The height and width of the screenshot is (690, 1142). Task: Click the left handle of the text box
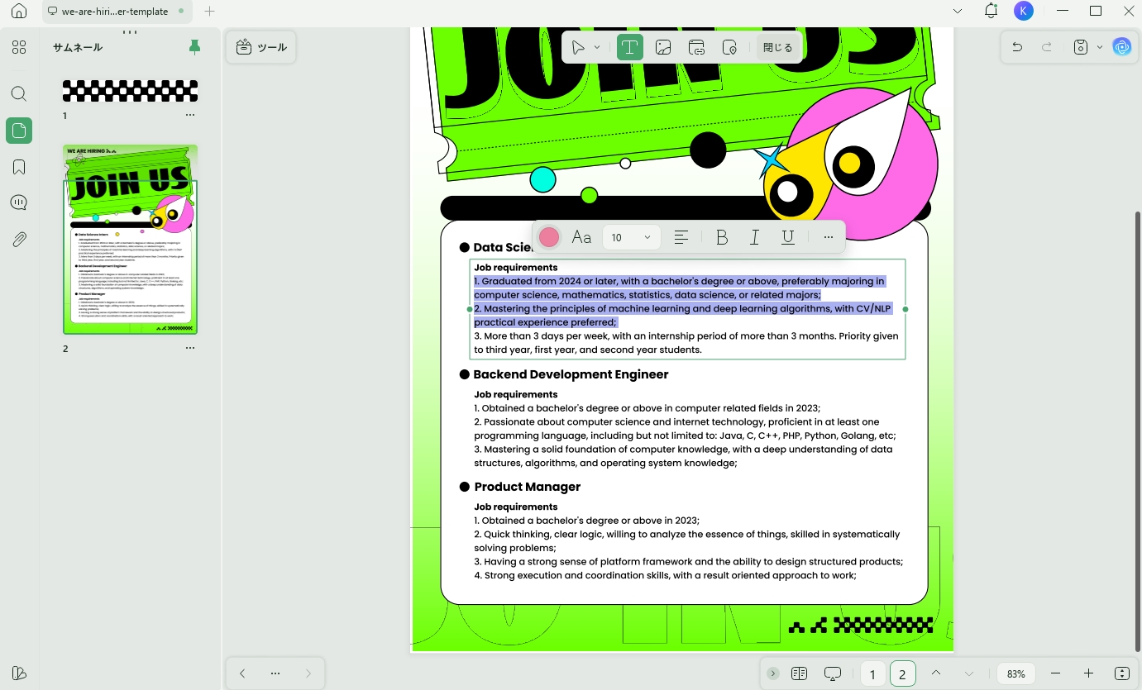coord(470,309)
